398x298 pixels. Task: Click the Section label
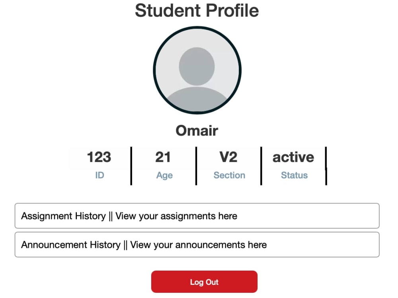pos(230,175)
